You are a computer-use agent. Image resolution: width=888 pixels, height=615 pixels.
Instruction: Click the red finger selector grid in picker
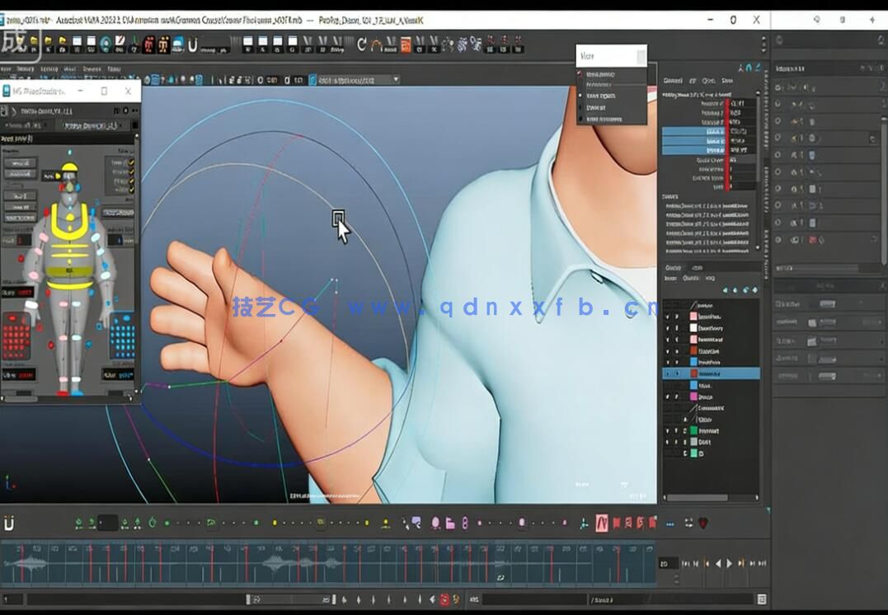[16, 338]
